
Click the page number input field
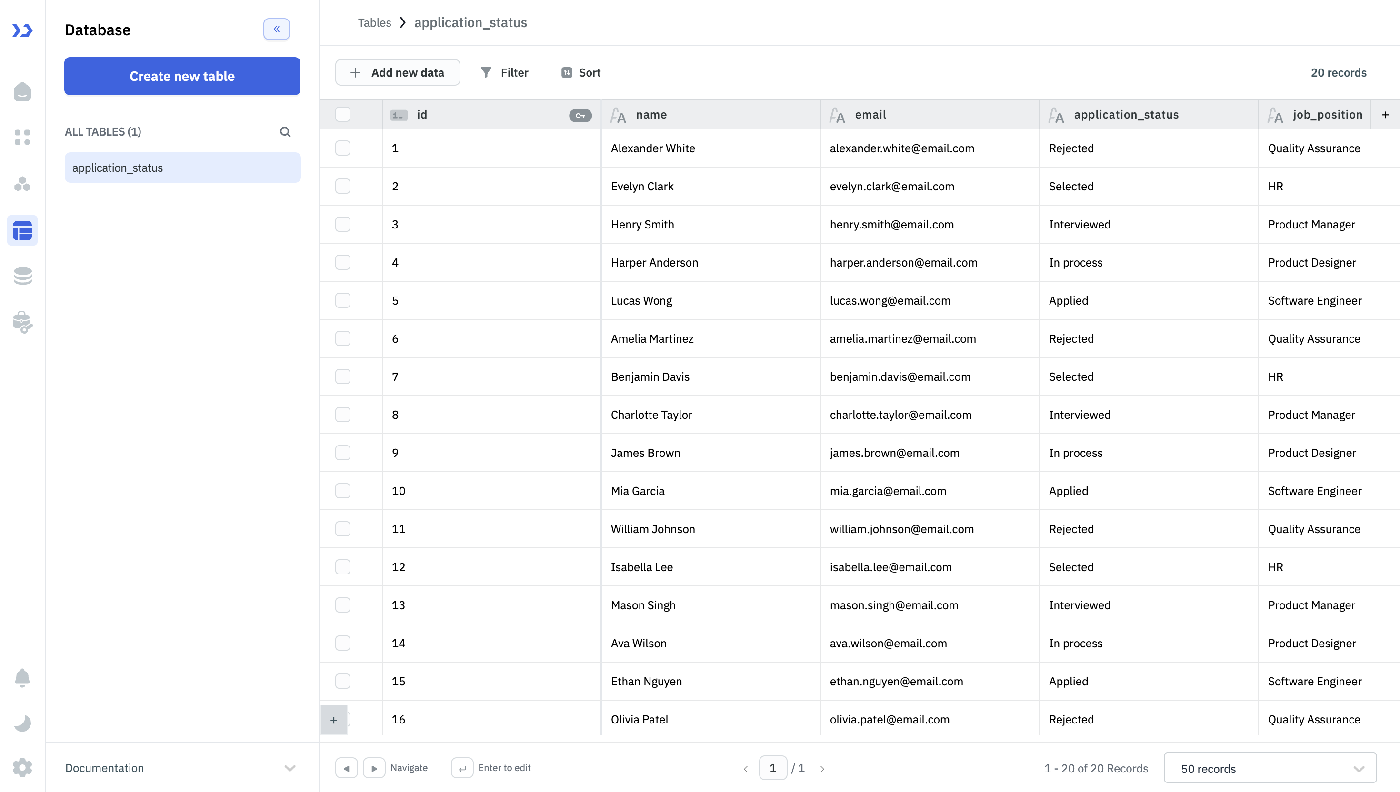[x=773, y=768]
